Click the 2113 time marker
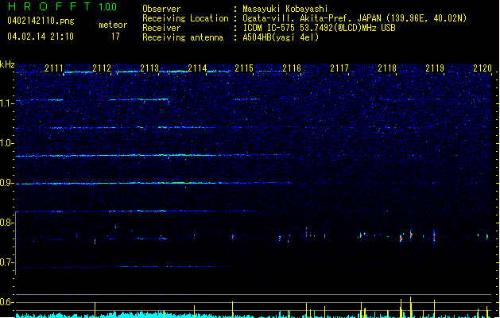Screen dimensions: 500x318 149,68
